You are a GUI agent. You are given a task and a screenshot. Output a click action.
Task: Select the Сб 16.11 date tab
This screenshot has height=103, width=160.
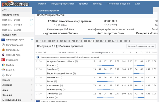pyautogui.click(x=101, y=41)
